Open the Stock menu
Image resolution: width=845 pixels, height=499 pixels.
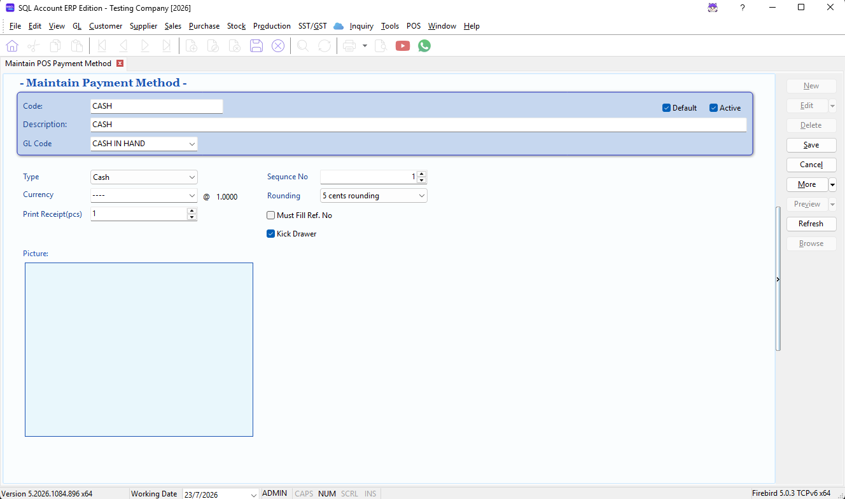(x=236, y=26)
